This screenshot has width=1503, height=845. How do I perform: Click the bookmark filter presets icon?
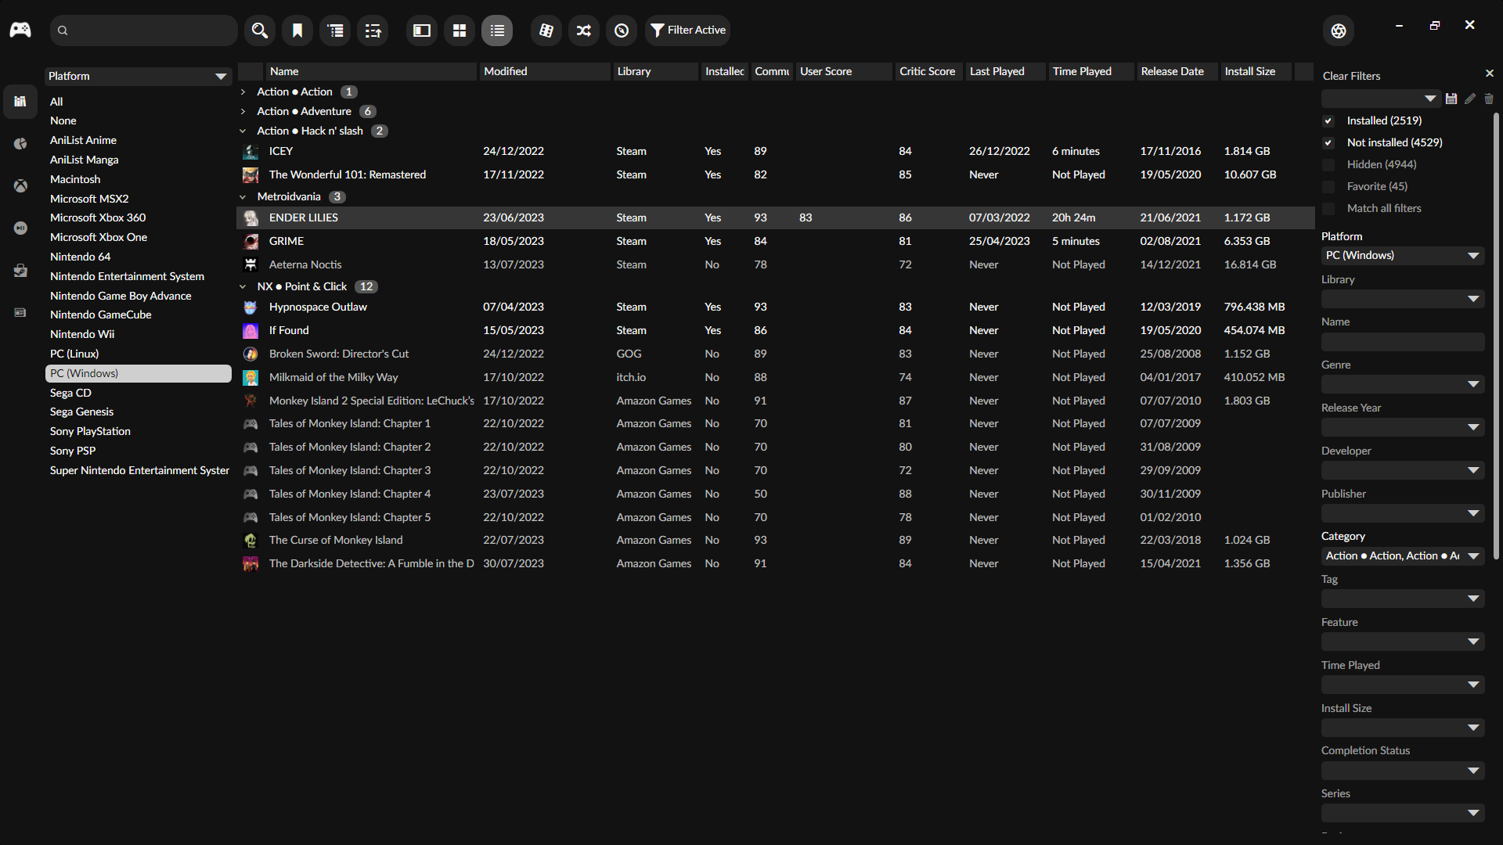pyautogui.click(x=297, y=31)
